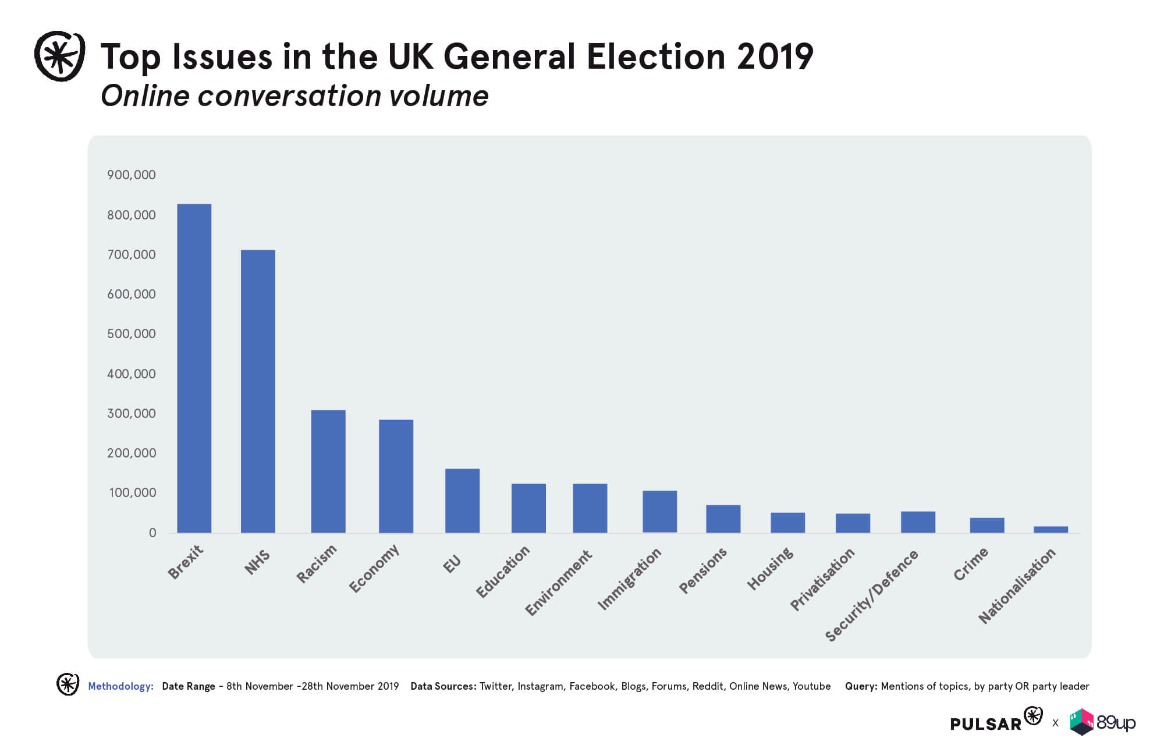Click the small Pulsar icon beside Methodology
This screenshot has height=752, width=1164.
[x=68, y=684]
